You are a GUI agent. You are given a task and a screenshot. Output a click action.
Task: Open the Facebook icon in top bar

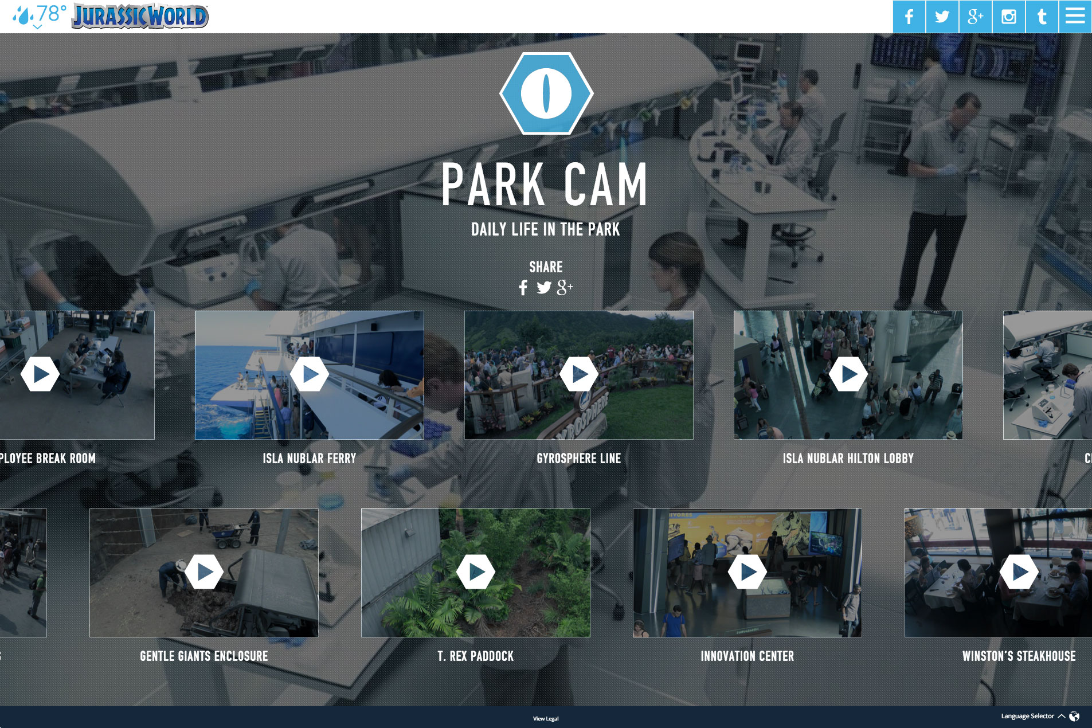coord(909,17)
